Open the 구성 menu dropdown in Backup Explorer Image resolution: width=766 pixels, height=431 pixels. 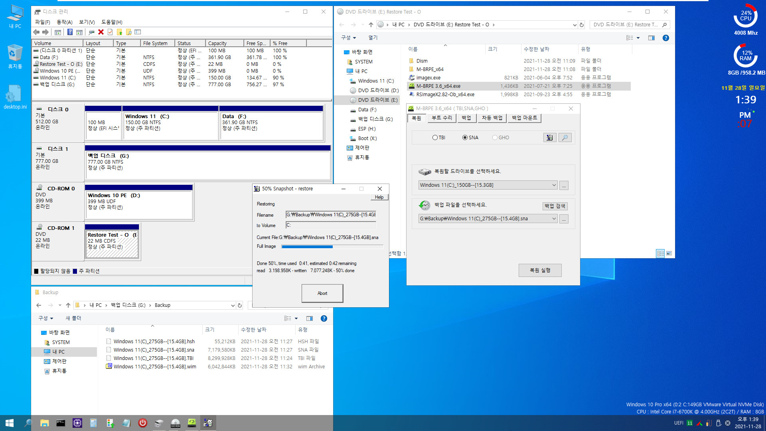point(45,318)
